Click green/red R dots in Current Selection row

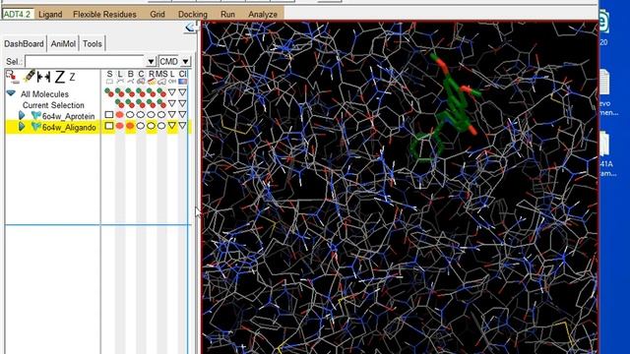pos(151,103)
